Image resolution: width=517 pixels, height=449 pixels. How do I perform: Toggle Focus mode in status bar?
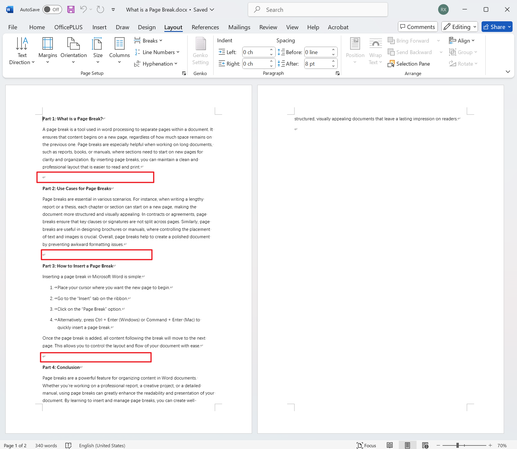point(366,445)
